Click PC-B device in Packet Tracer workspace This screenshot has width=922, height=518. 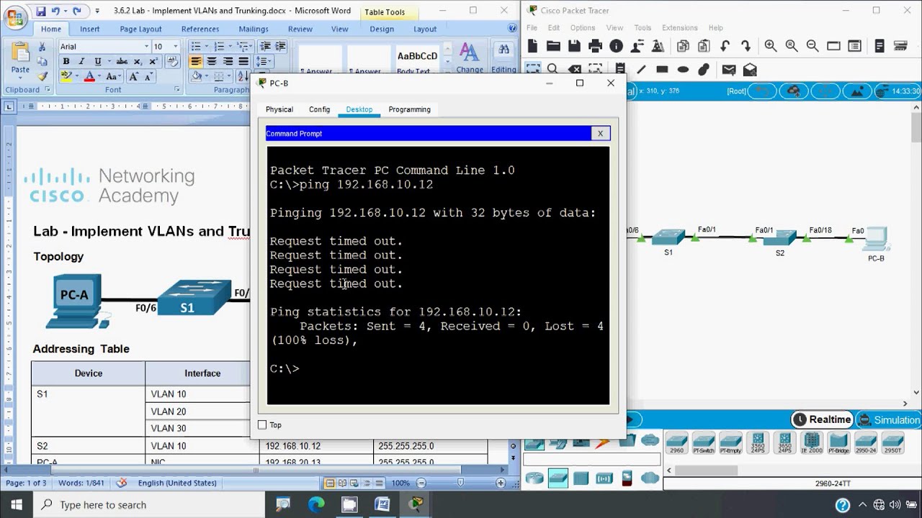pyautogui.click(x=877, y=240)
